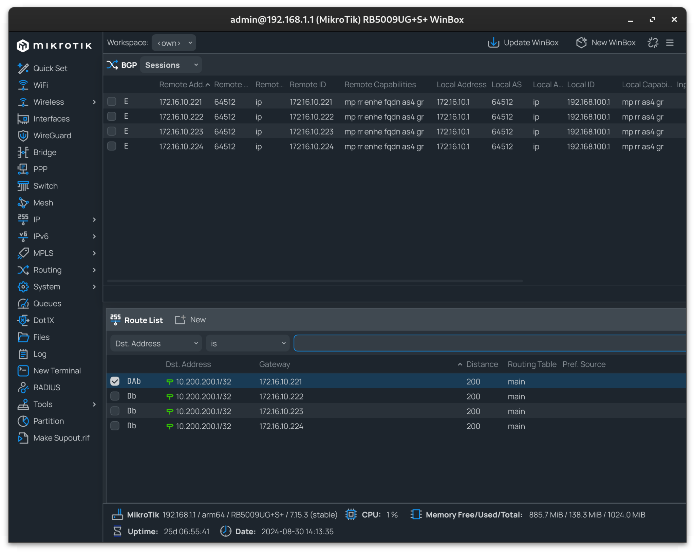Click New in the Route List panel
The width and height of the screenshot is (695, 553).
190,320
